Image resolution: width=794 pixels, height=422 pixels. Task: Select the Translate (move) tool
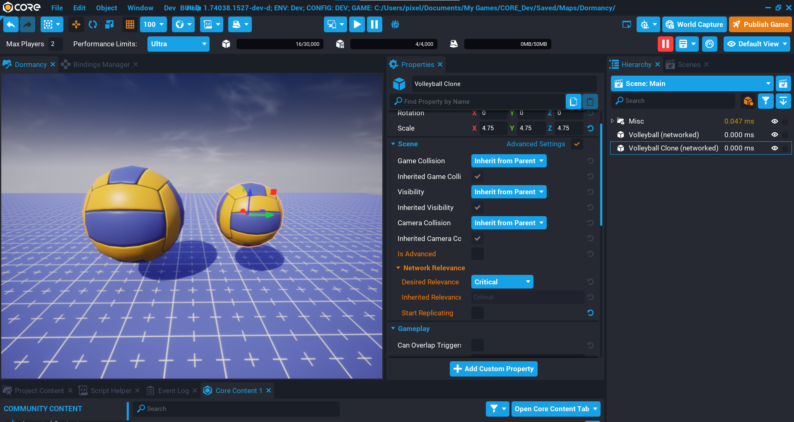tap(76, 25)
